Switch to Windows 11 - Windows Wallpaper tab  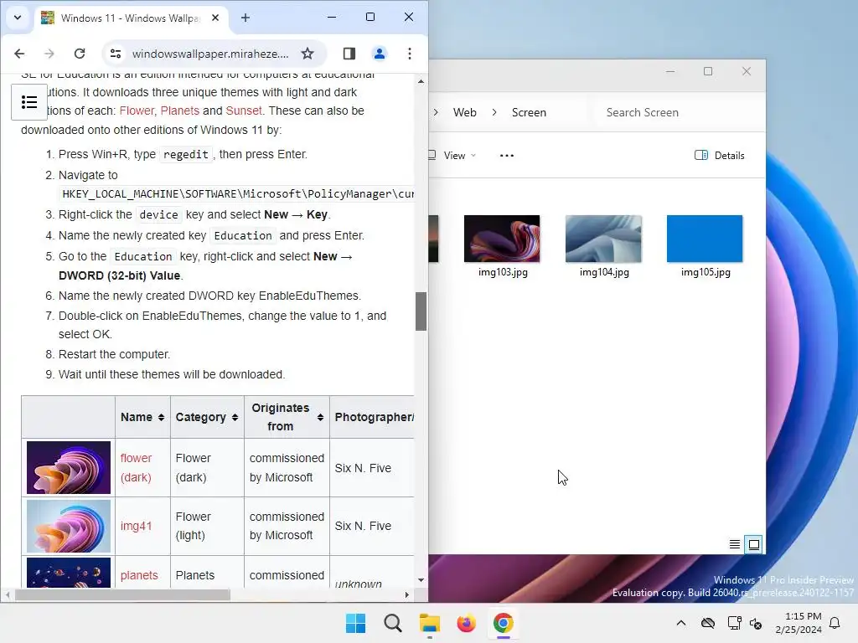pos(130,18)
